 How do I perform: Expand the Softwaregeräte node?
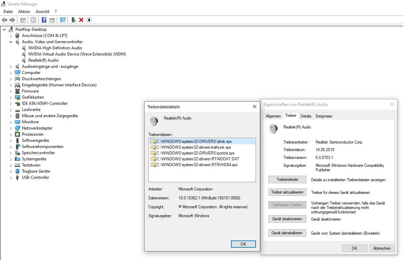pyautogui.click(x=11, y=141)
